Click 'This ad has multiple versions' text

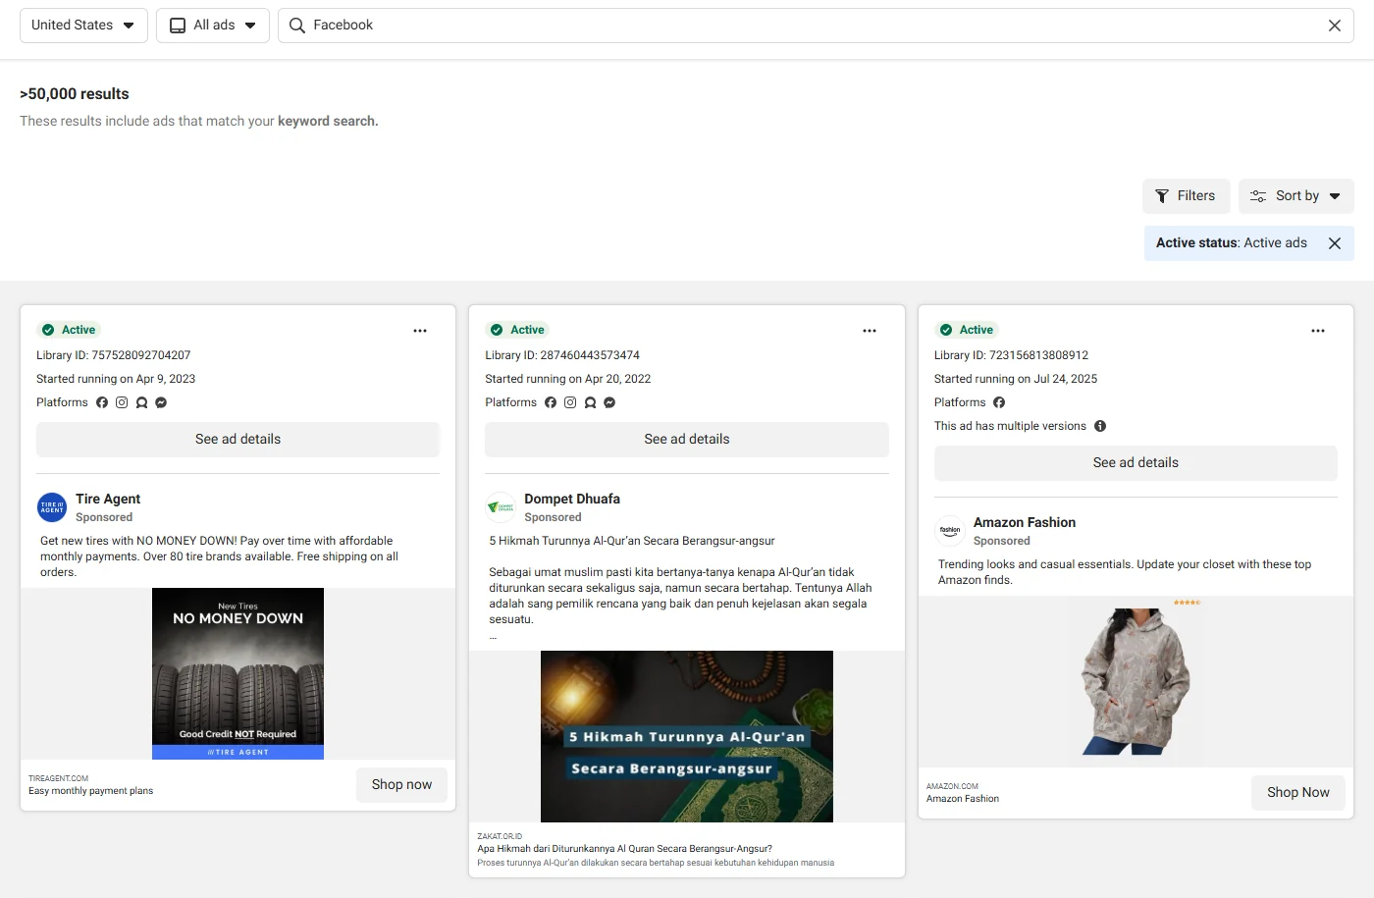[x=1010, y=426]
